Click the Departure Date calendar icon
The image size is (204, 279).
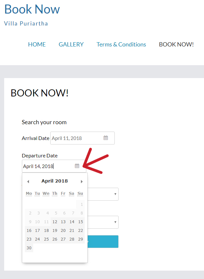point(77,166)
